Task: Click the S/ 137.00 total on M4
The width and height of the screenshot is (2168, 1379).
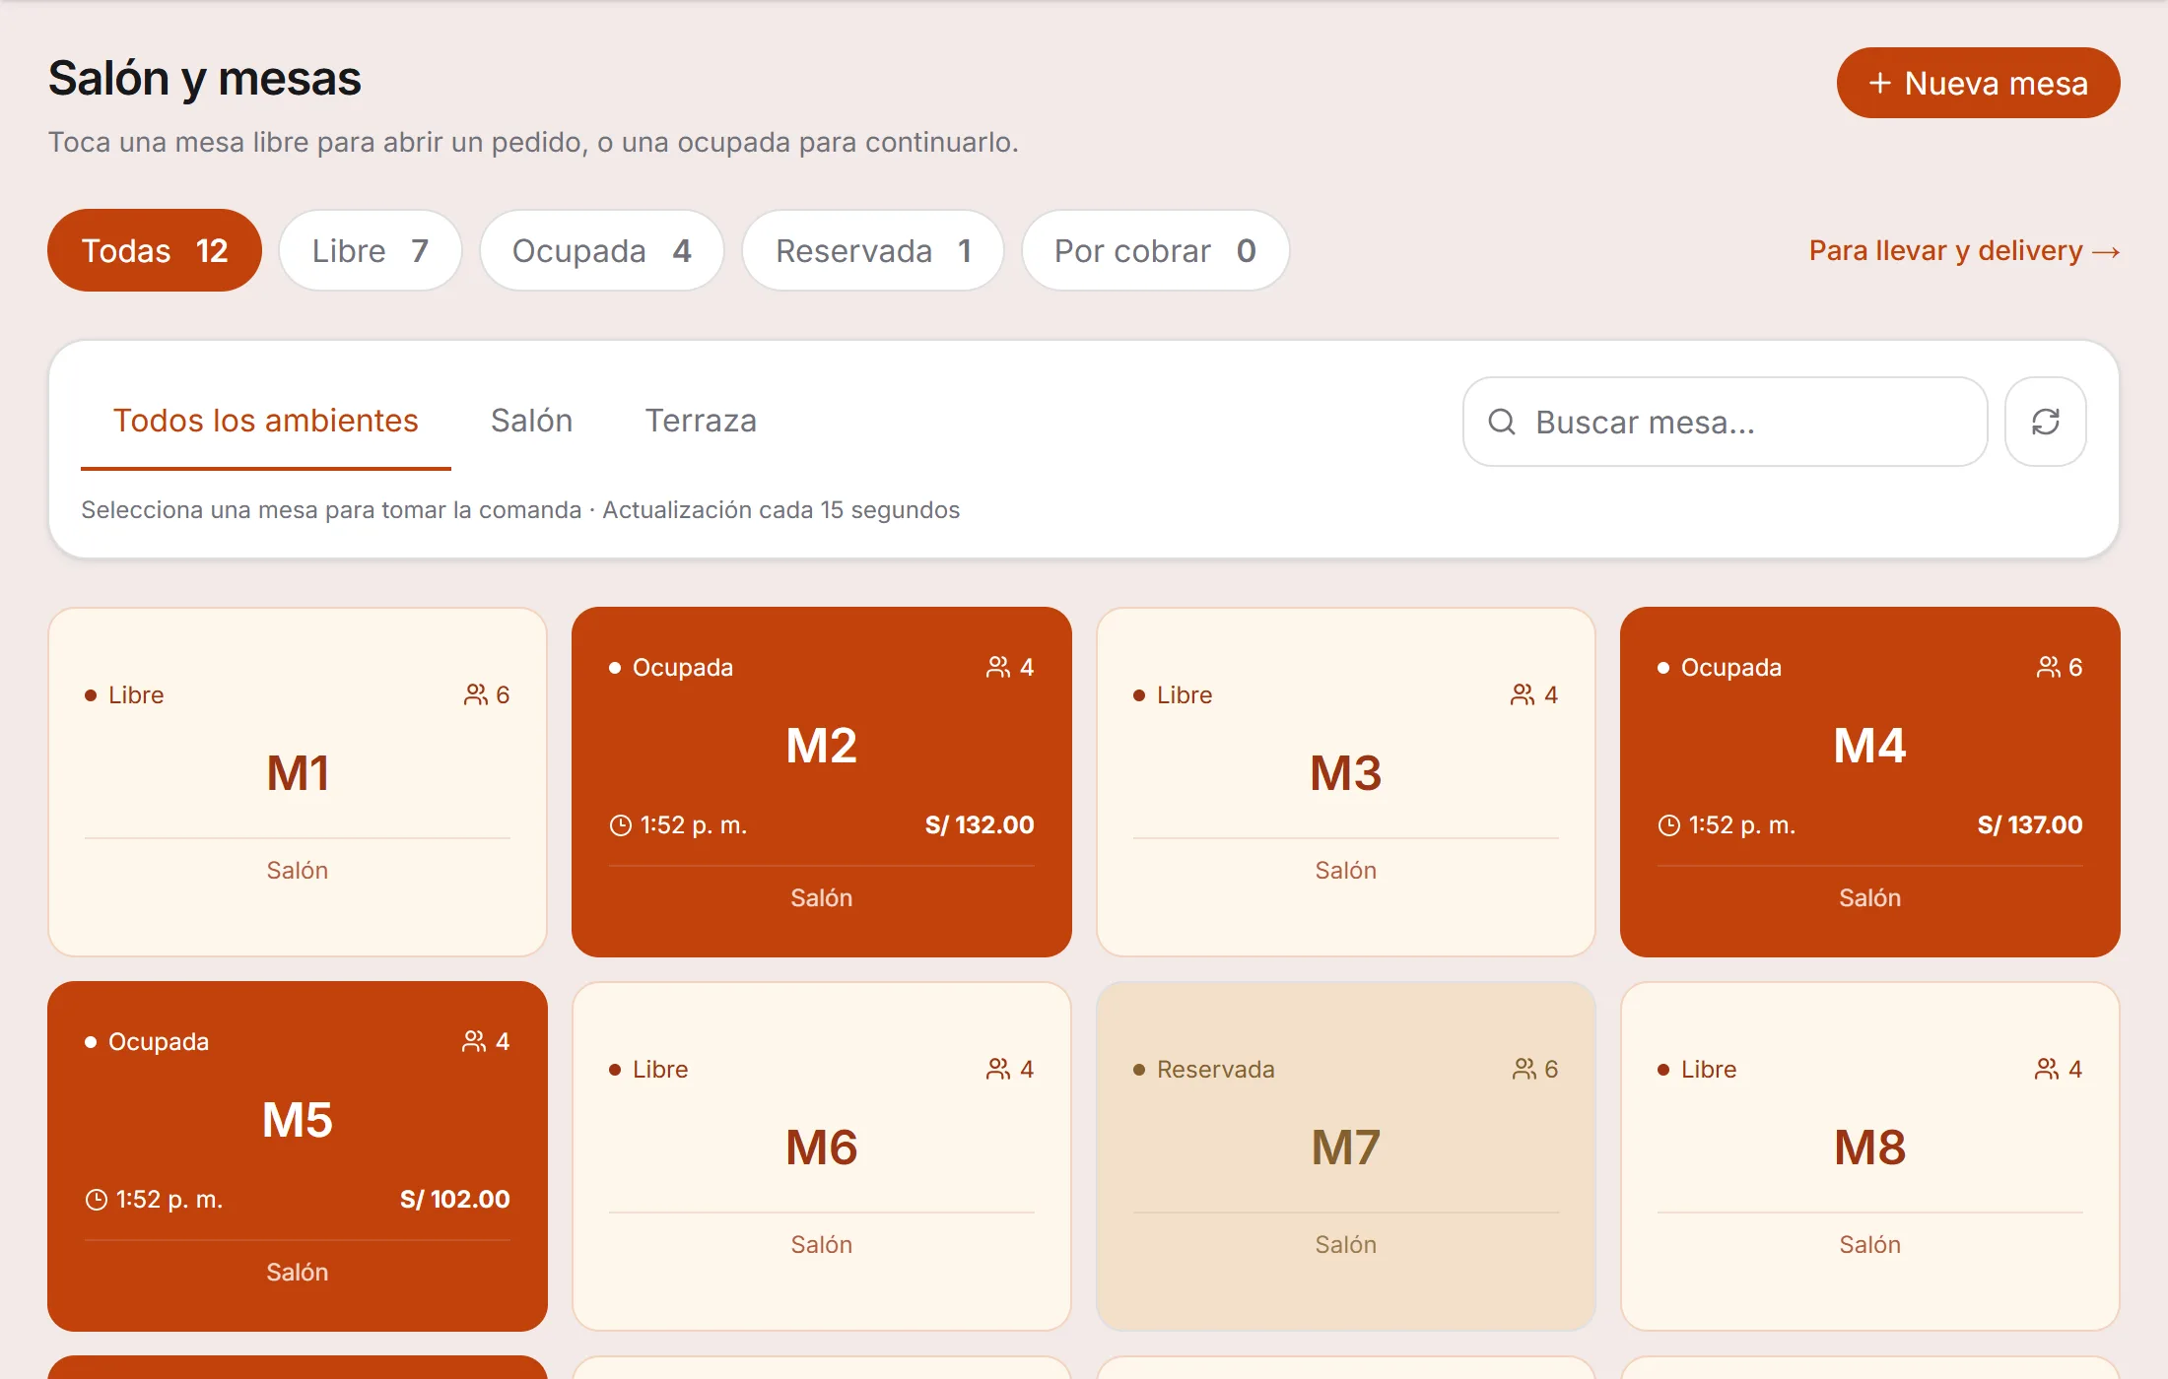Action: 2030,825
